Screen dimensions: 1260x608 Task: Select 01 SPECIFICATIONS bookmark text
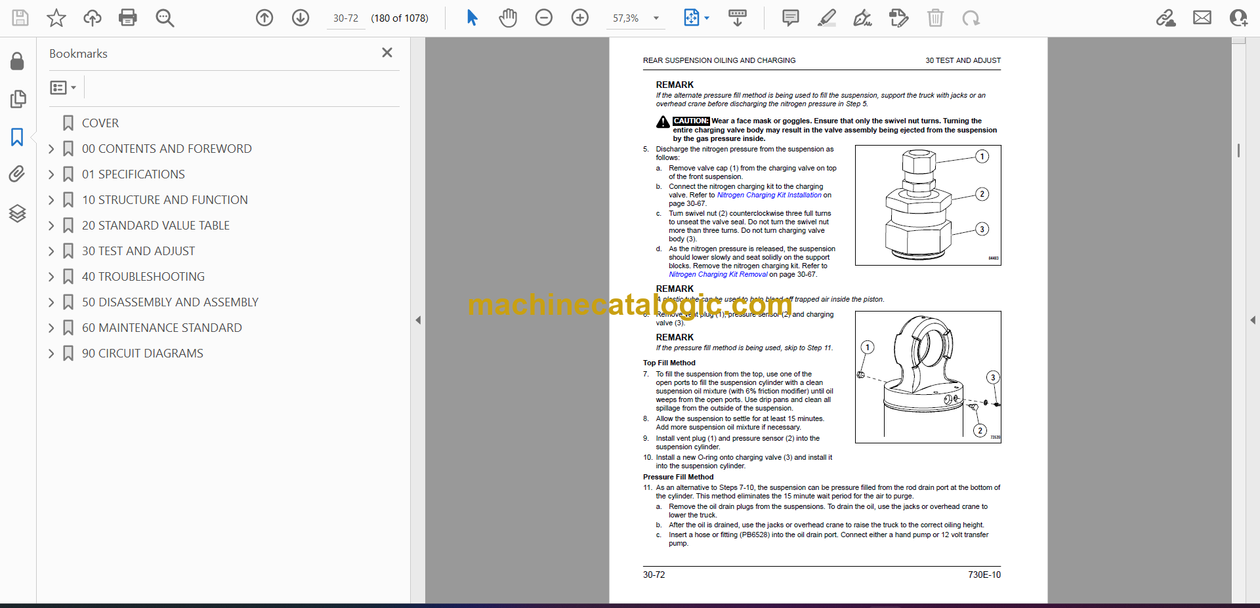tap(133, 174)
